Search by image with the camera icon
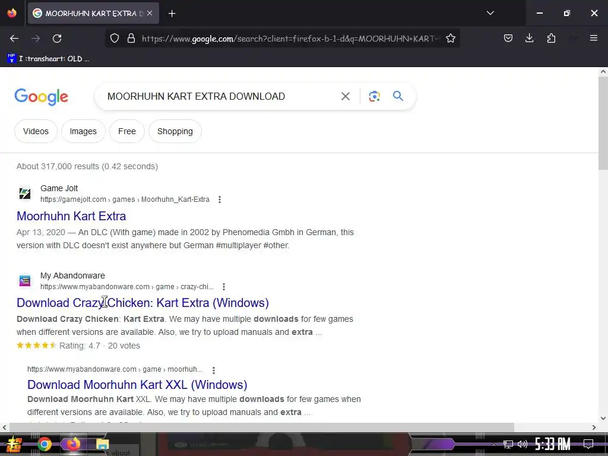Screen dimensions: 608x456 pyautogui.click(x=374, y=96)
